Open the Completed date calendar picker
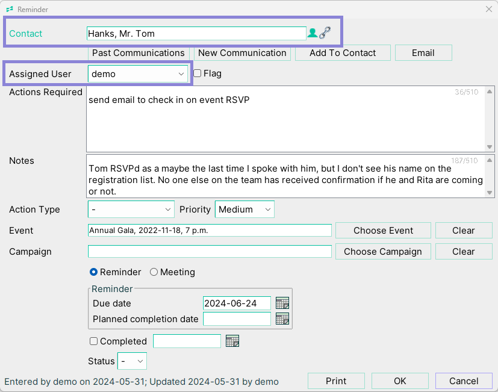Image resolution: width=498 pixels, height=392 pixels. point(232,341)
